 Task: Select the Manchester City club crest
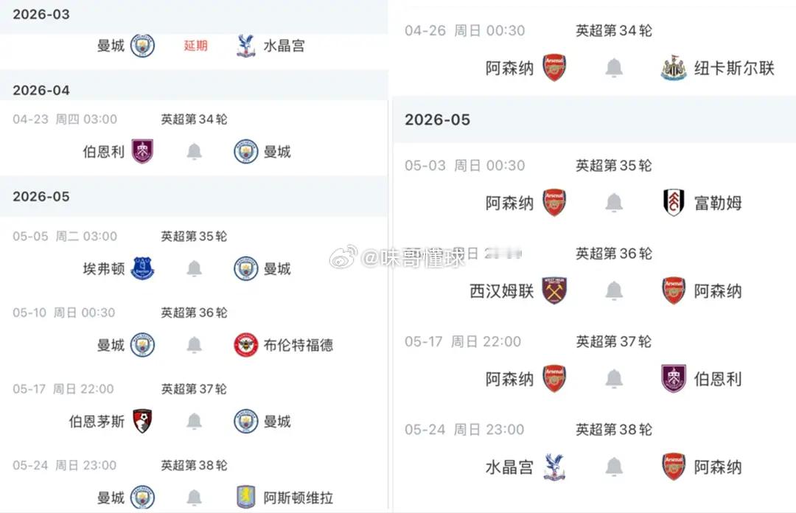pos(142,45)
